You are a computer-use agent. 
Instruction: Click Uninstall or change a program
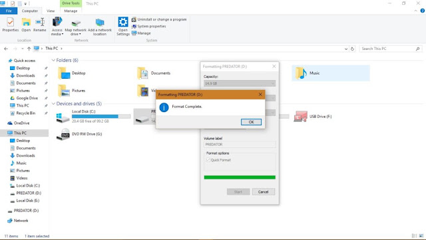point(159,19)
